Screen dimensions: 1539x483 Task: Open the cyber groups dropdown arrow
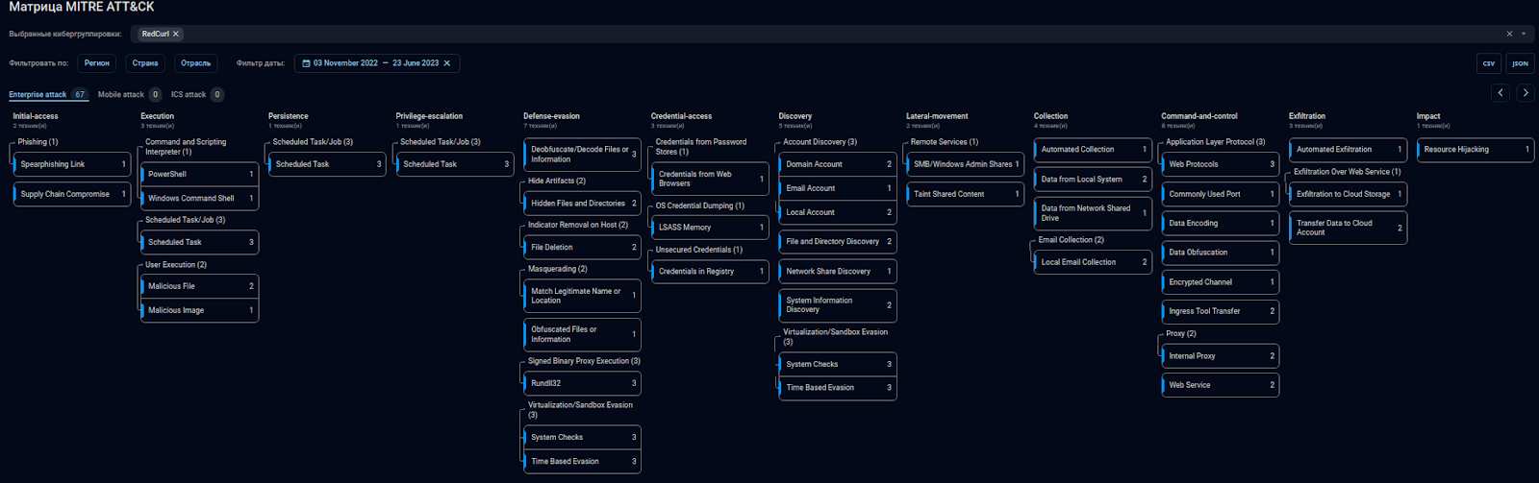[1523, 34]
